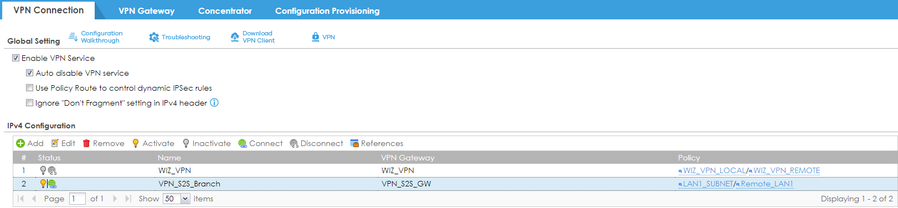Check Ignore Don't Fragment setting

tap(29, 102)
